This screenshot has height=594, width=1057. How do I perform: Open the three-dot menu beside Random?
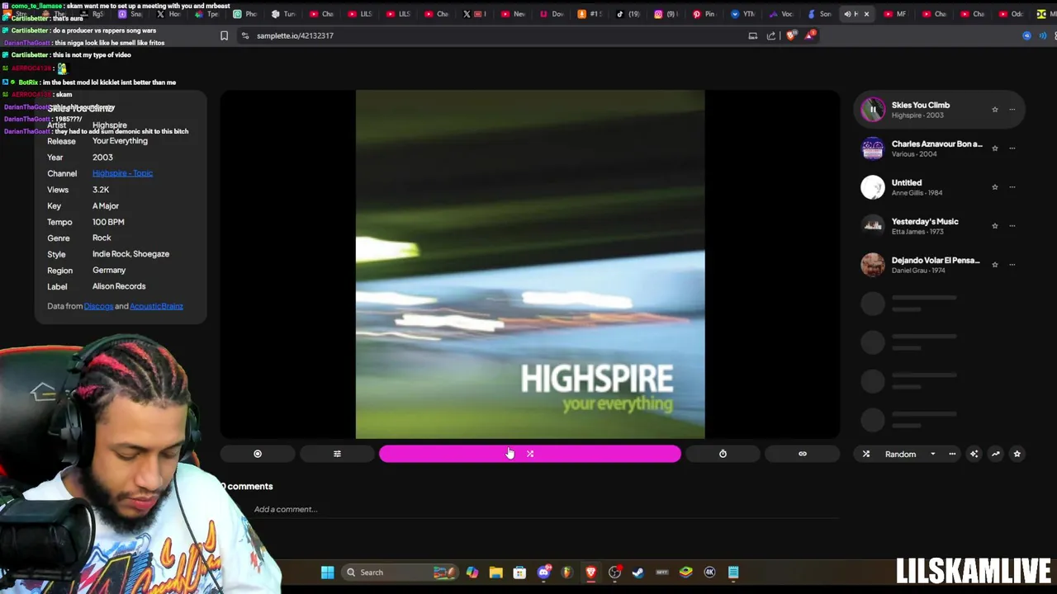tap(952, 454)
